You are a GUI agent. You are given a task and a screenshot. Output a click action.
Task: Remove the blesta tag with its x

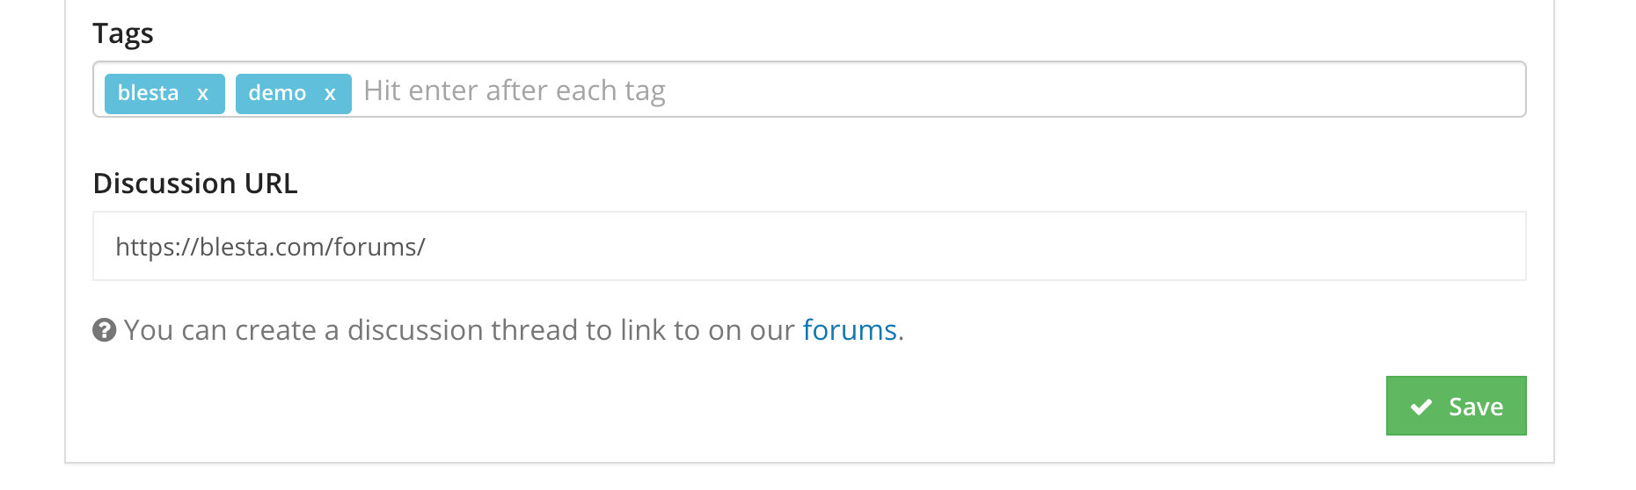point(203,94)
